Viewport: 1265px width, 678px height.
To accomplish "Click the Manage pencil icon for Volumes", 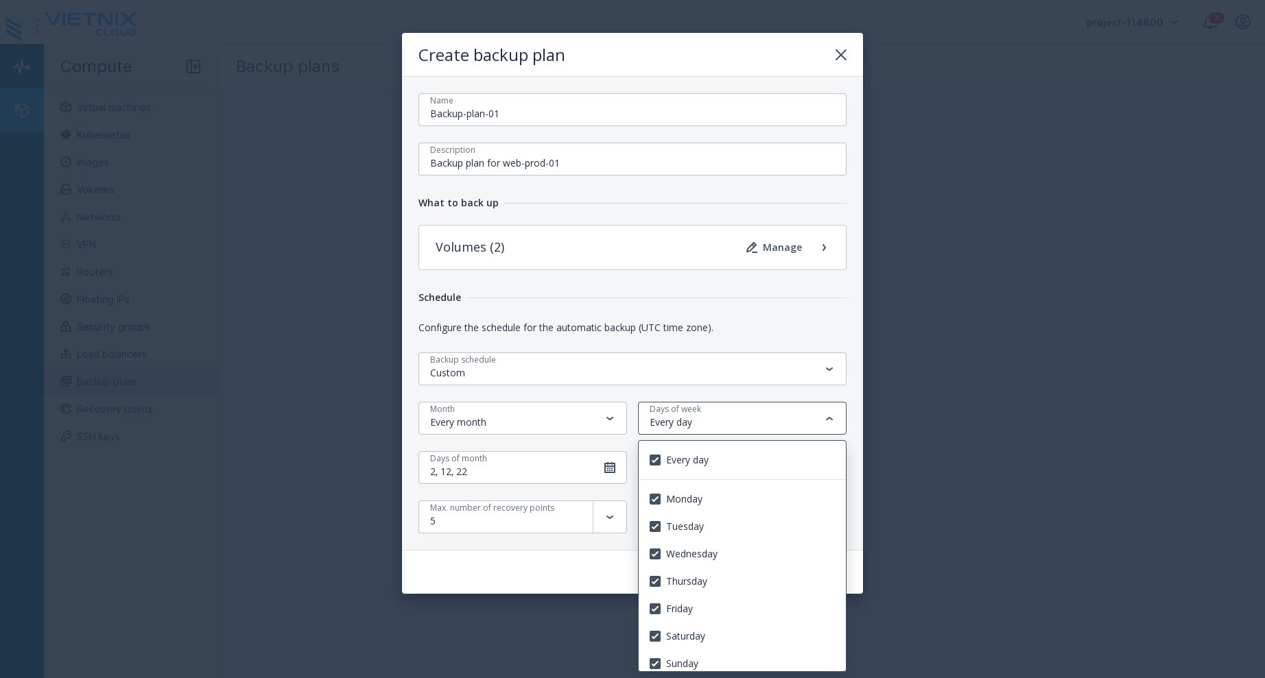I will click(x=752, y=247).
